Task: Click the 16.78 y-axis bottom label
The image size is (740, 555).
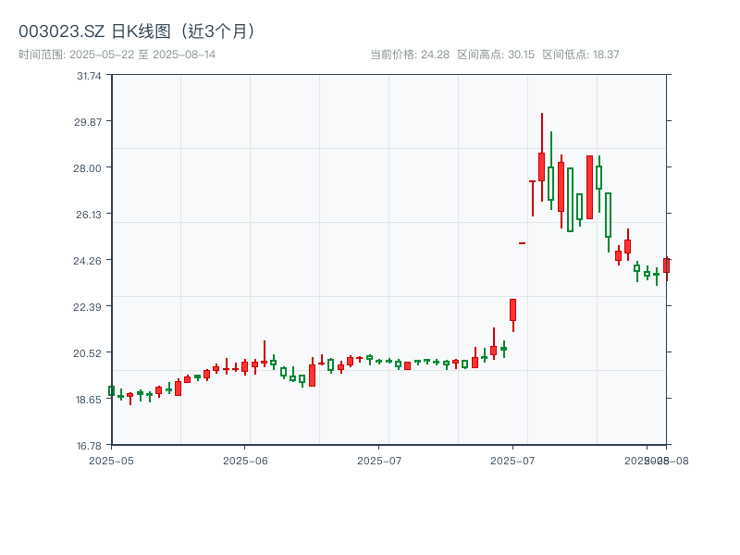Action: click(x=90, y=445)
